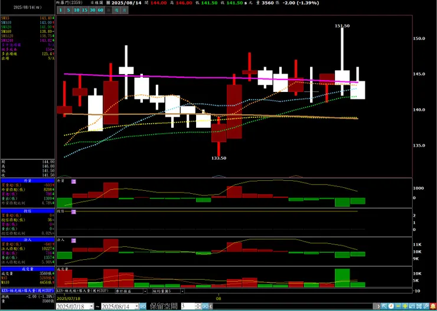
Task: Switch to the 10-minute timeframe
Action: [77, 10]
